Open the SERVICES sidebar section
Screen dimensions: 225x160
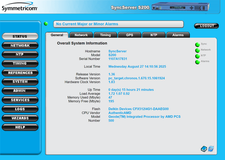point(20,100)
